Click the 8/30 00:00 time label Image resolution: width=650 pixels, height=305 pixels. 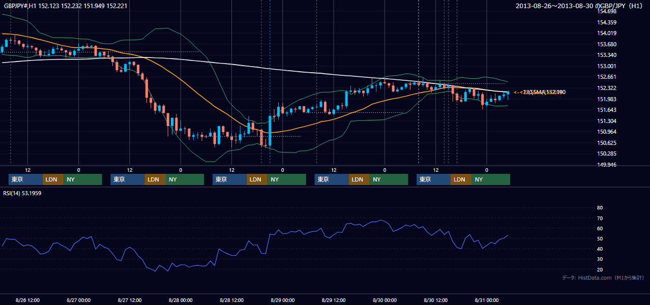pyautogui.click(x=385, y=300)
